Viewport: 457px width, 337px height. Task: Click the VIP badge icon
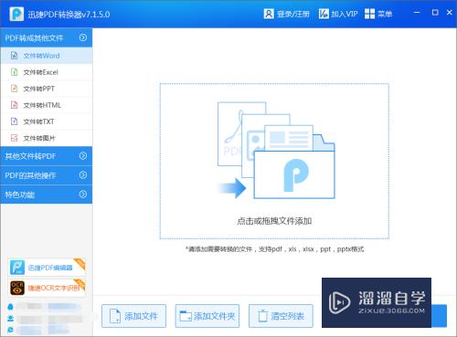(324, 14)
